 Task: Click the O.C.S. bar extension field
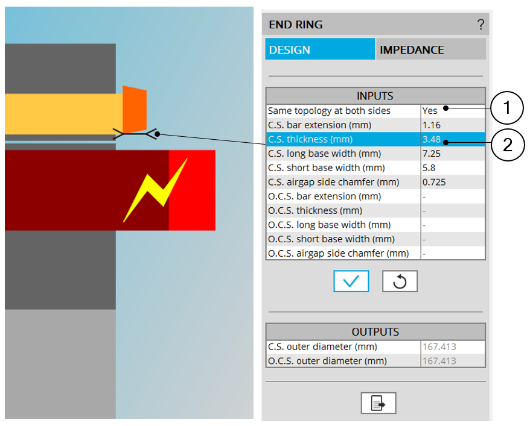452,196
